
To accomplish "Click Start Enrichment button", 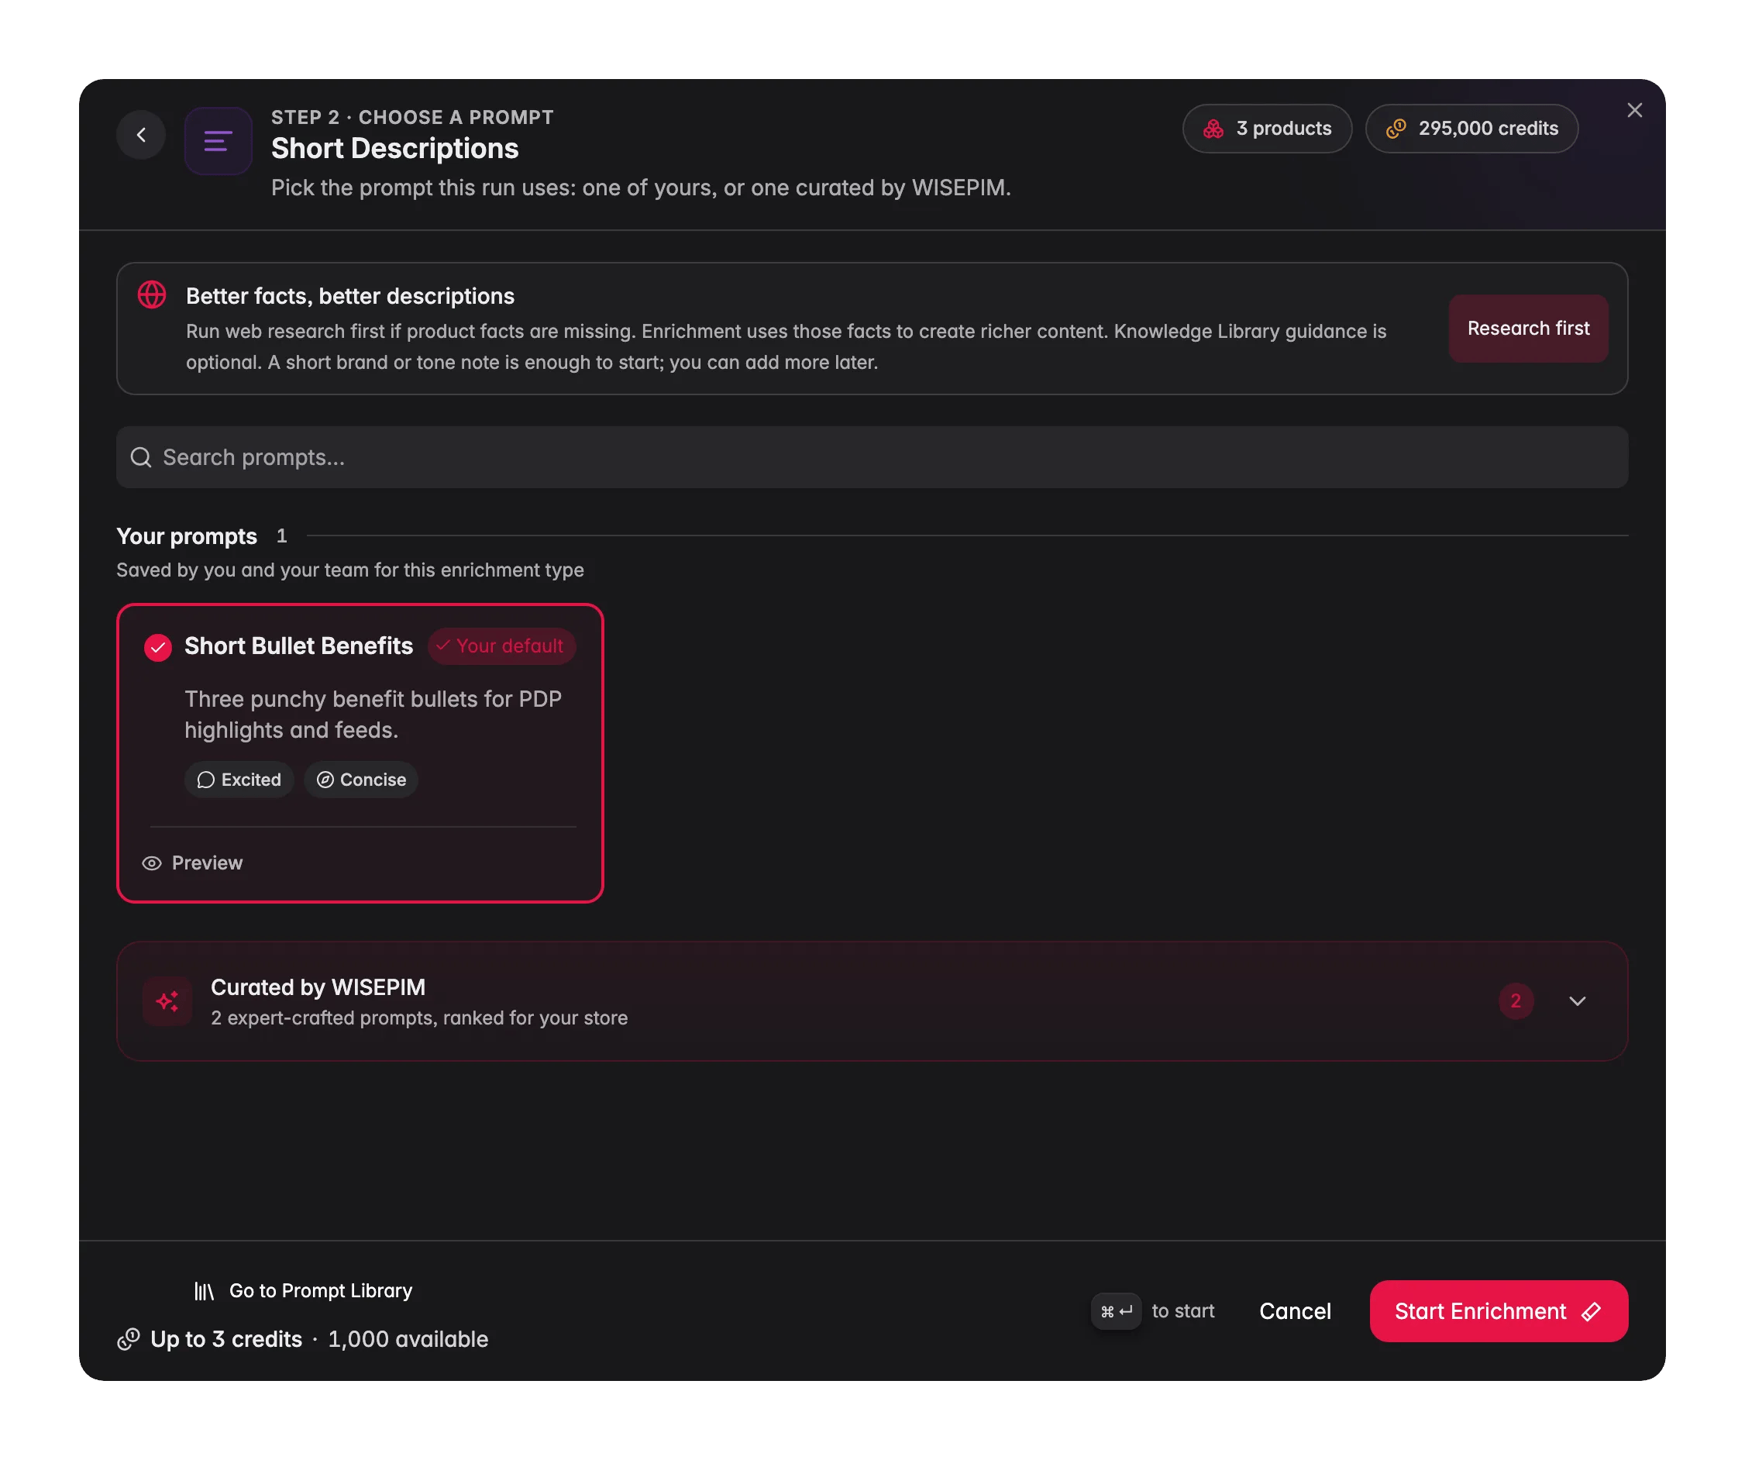I will pos(1499,1310).
